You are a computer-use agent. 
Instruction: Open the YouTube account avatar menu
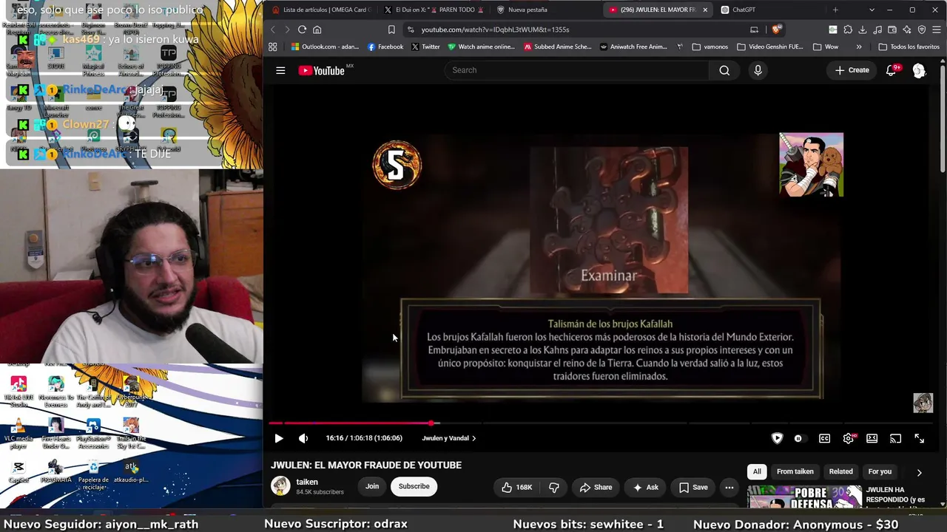tap(919, 70)
